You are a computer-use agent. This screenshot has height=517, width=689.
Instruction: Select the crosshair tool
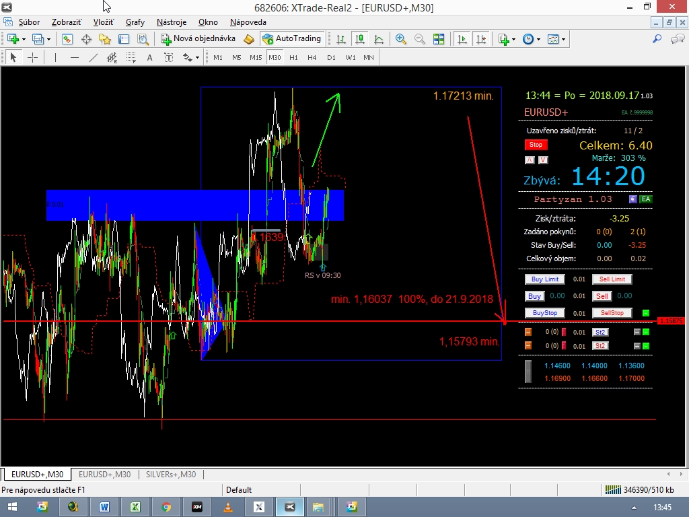(32, 57)
